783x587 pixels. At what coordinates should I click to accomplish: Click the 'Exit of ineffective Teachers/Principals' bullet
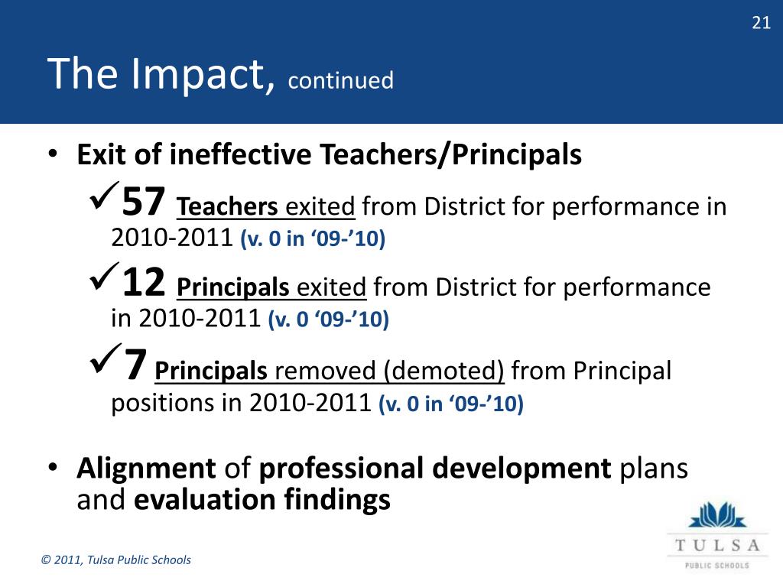[x=329, y=154]
